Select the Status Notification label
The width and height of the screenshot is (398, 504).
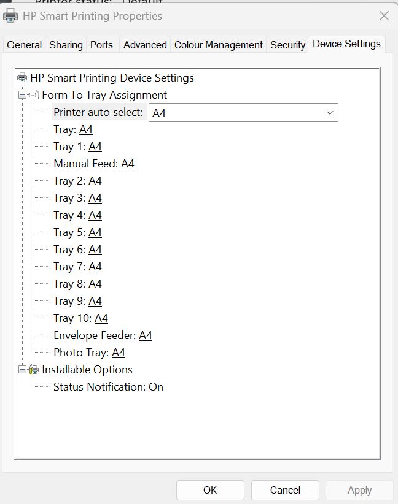99,387
